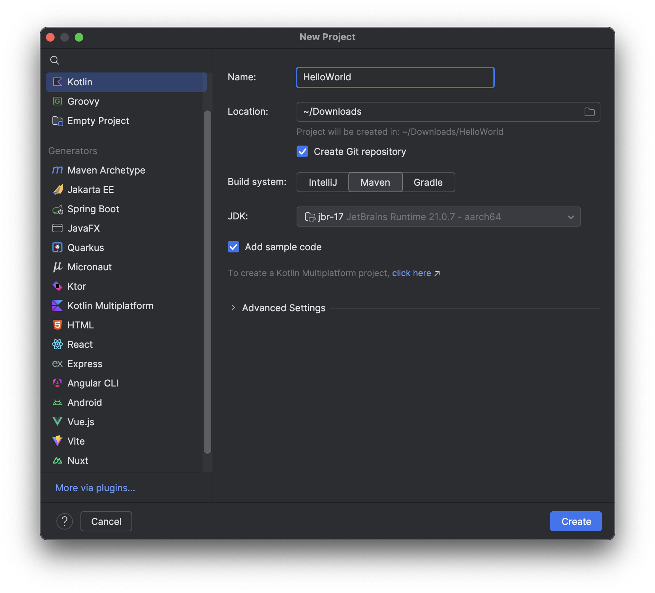
Task: Select the Vue.js generator
Action: pyautogui.click(x=80, y=422)
